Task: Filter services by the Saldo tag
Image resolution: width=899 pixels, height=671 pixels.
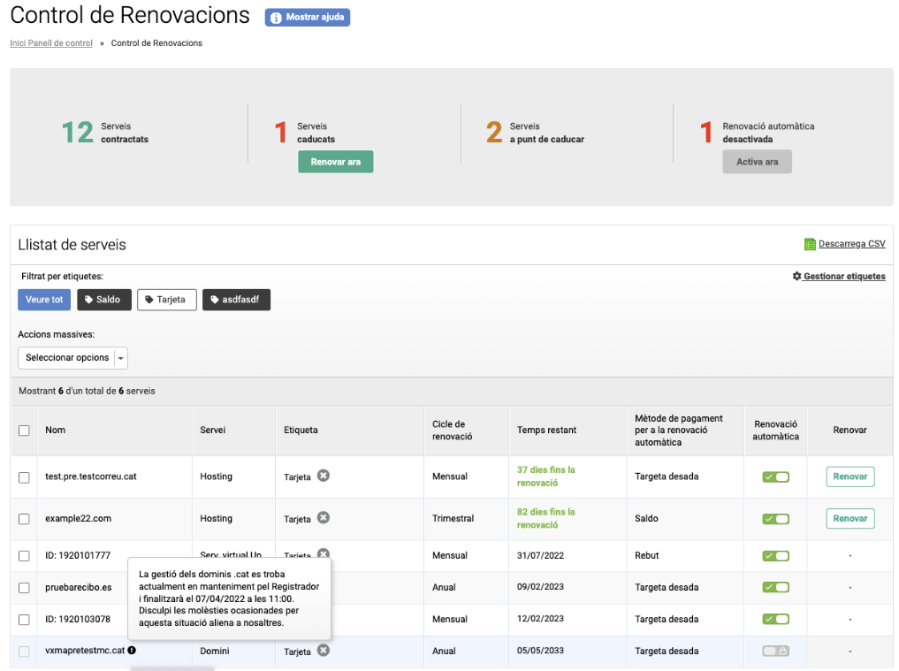Action: (104, 300)
